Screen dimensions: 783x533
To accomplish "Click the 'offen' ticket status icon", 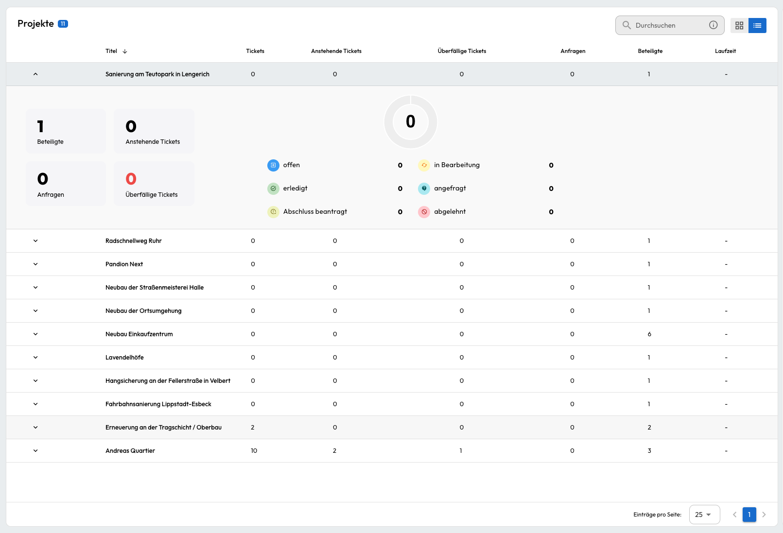I will pyautogui.click(x=273, y=165).
